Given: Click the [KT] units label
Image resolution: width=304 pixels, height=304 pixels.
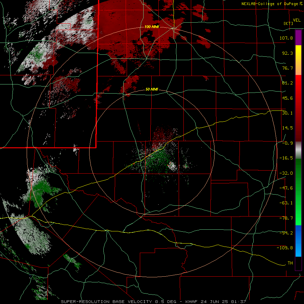Looking at the screenshot, I should [x=288, y=23].
